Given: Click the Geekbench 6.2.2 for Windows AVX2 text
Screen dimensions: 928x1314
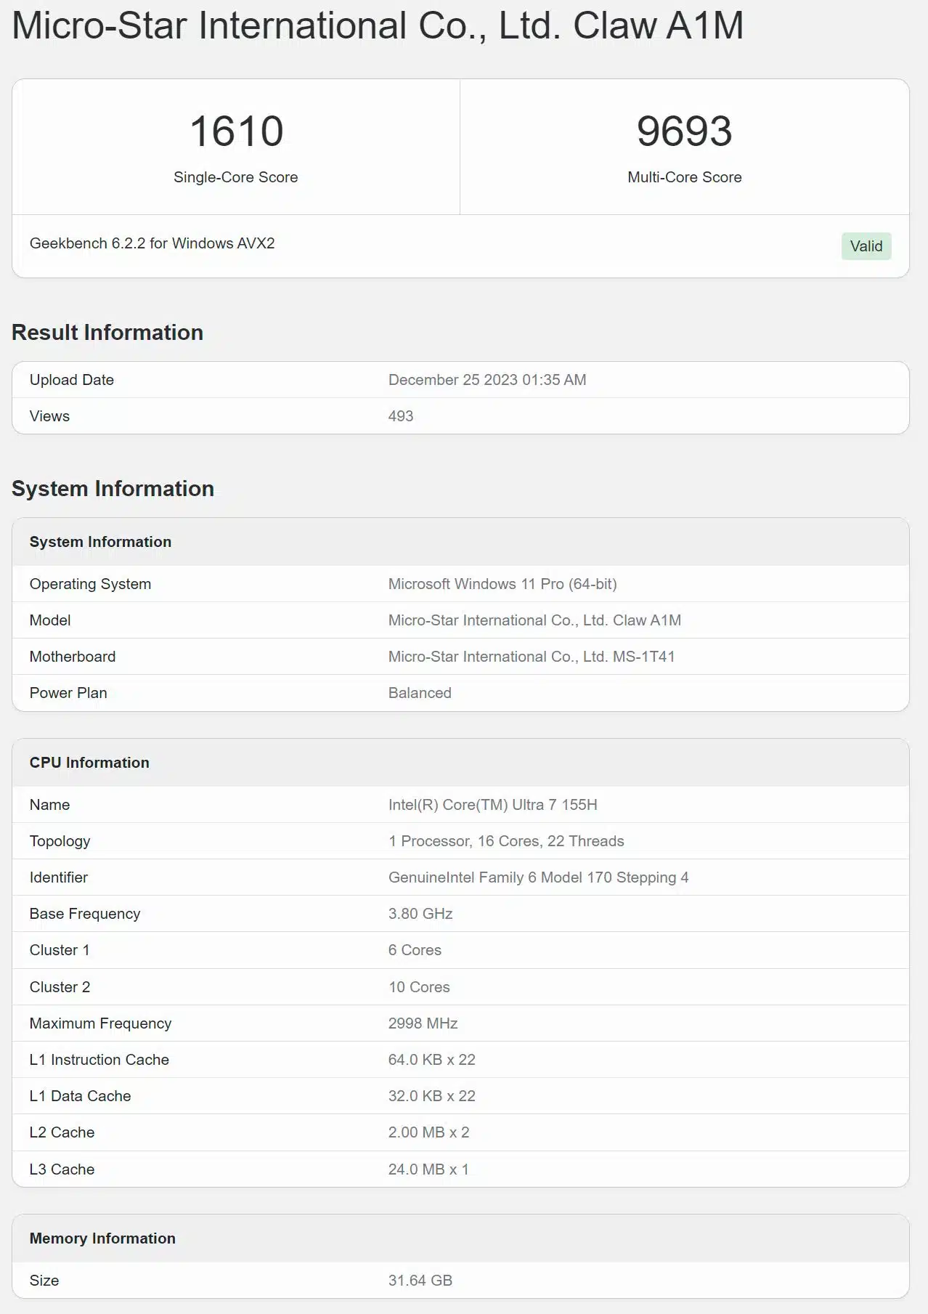Looking at the screenshot, I should pos(152,243).
